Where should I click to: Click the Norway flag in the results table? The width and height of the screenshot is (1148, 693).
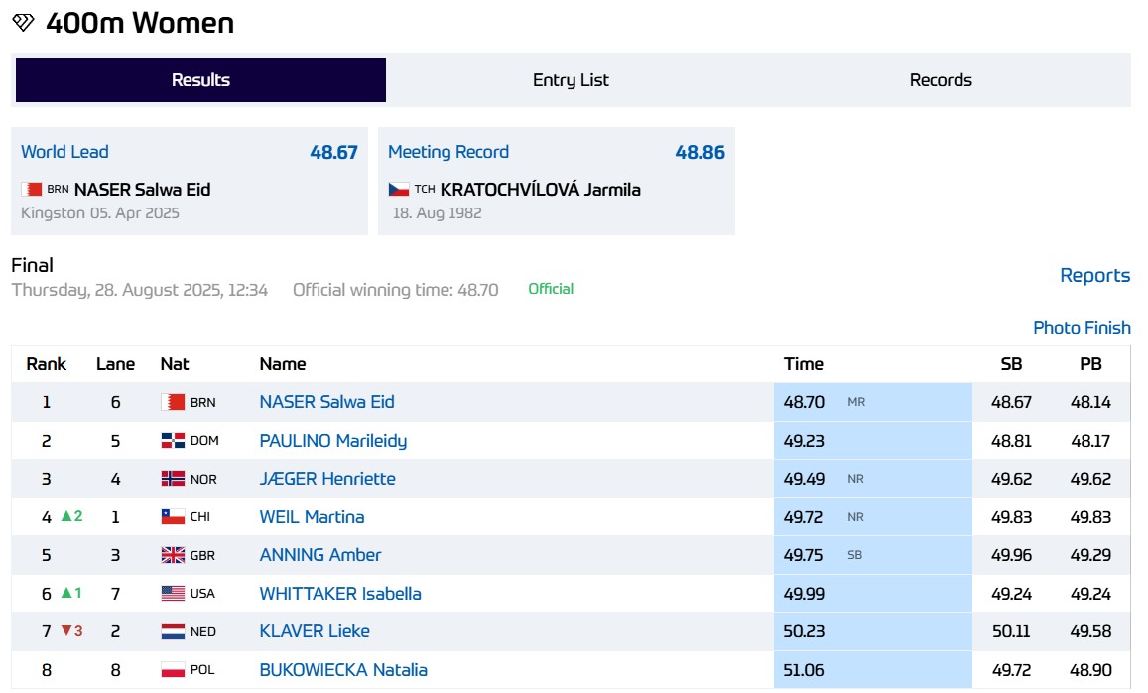click(x=173, y=479)
